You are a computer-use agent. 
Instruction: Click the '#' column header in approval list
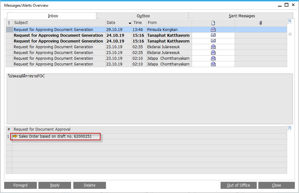click(x=9, y=129)
